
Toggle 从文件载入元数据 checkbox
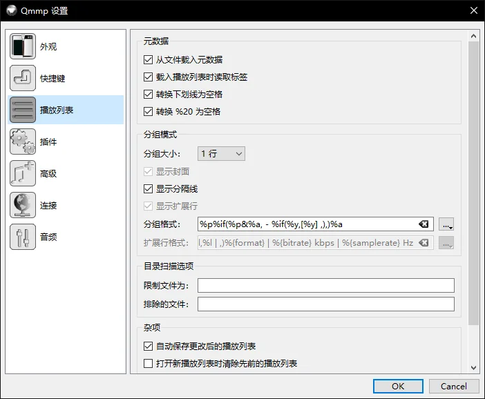(148, 59)
